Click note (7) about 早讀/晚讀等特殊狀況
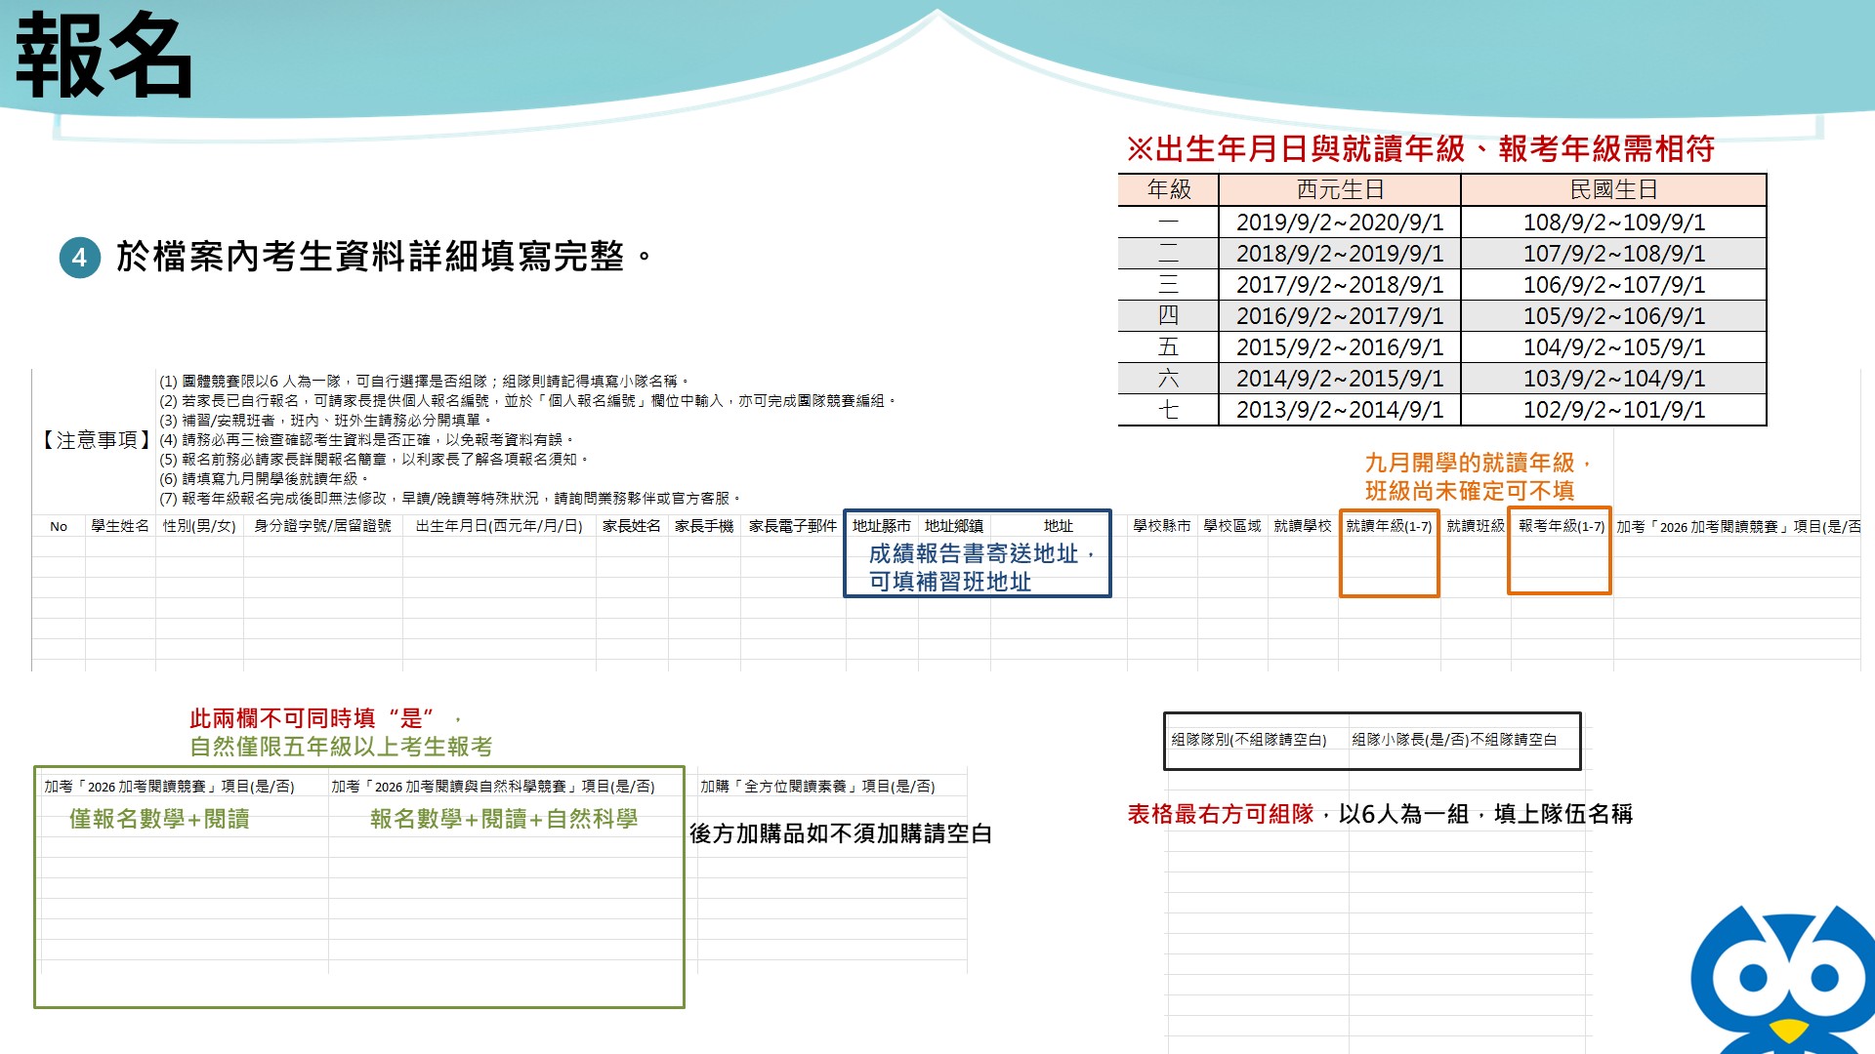The image size is (1875, 1054). (450, 498)
